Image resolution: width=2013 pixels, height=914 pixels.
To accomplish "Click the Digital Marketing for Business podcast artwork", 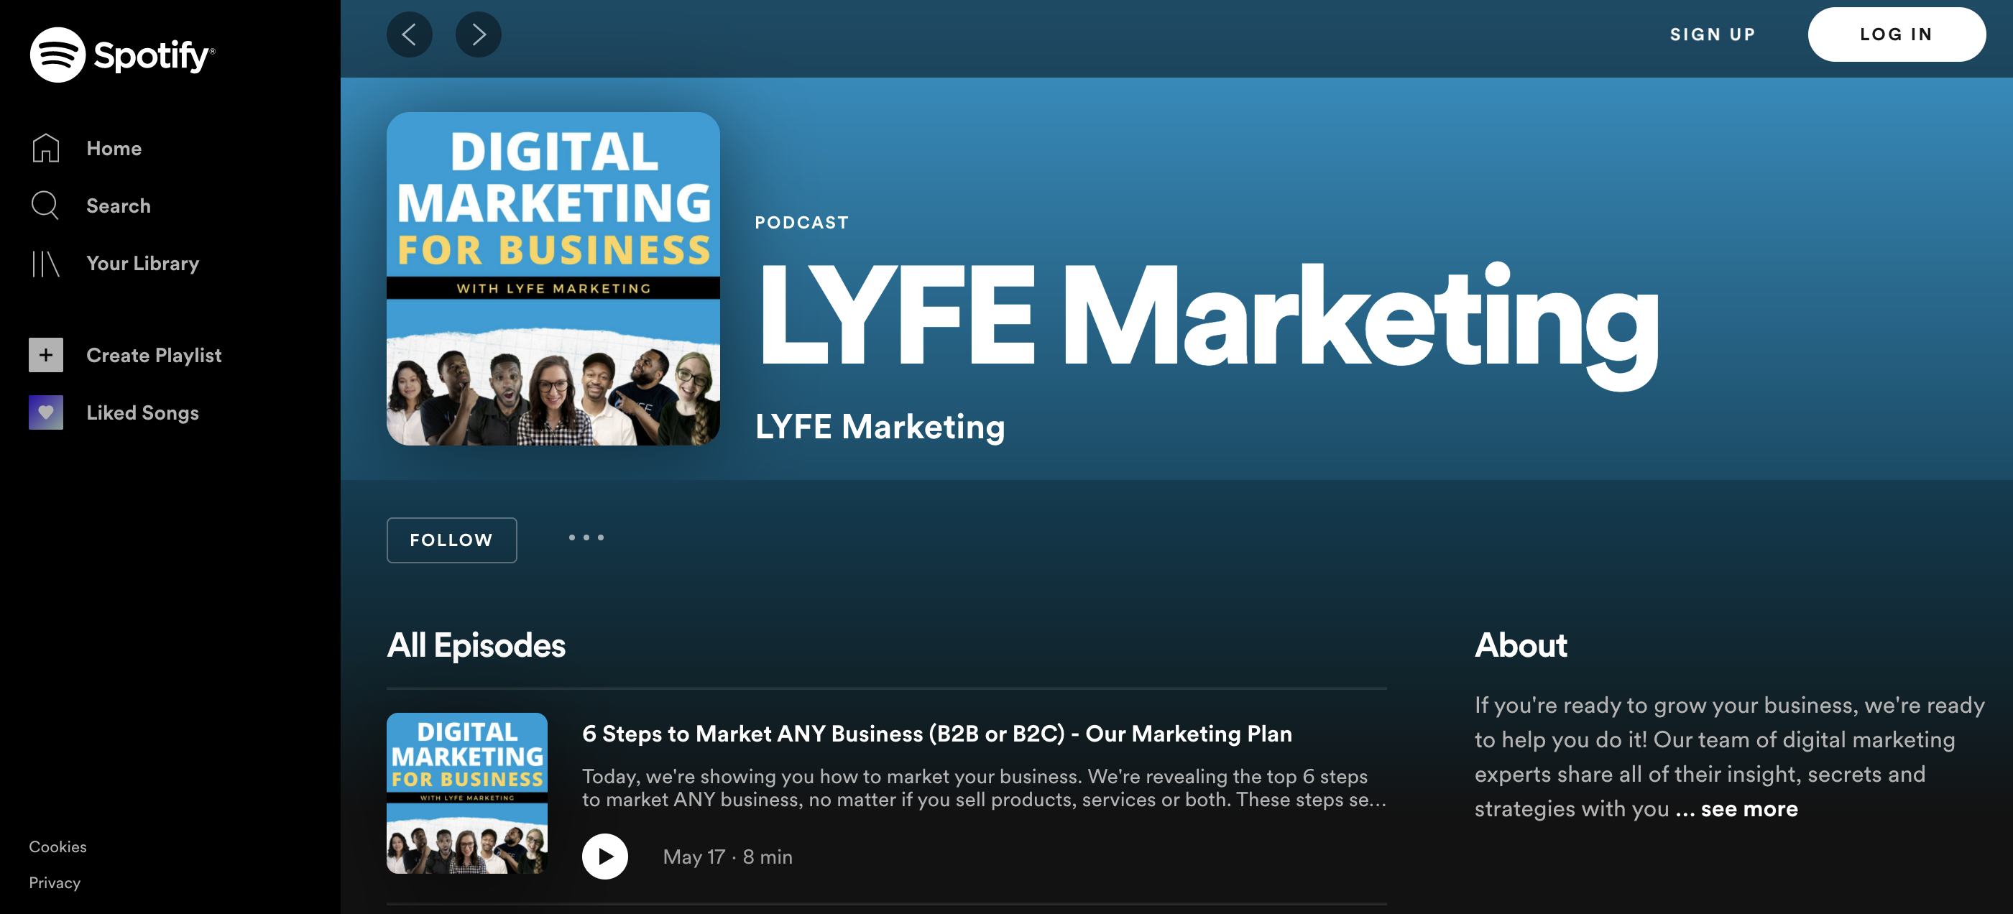I will 553,278.
